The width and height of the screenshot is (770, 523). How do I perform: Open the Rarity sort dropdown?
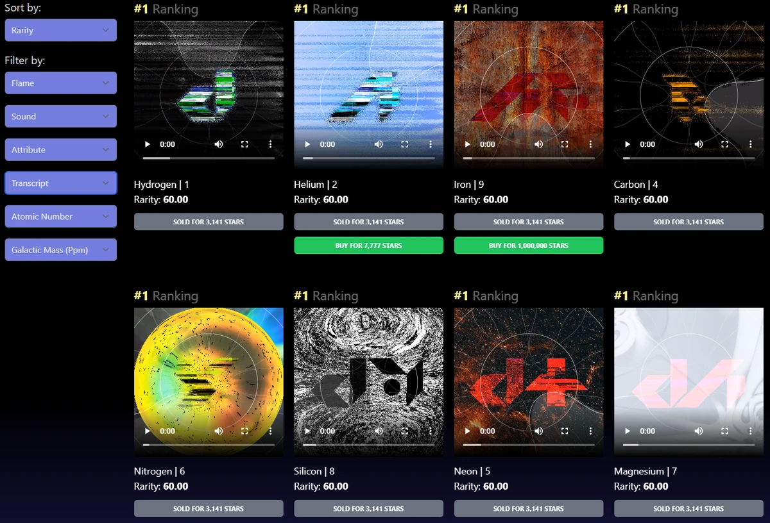pyautogui.click(x=60, y=30)
